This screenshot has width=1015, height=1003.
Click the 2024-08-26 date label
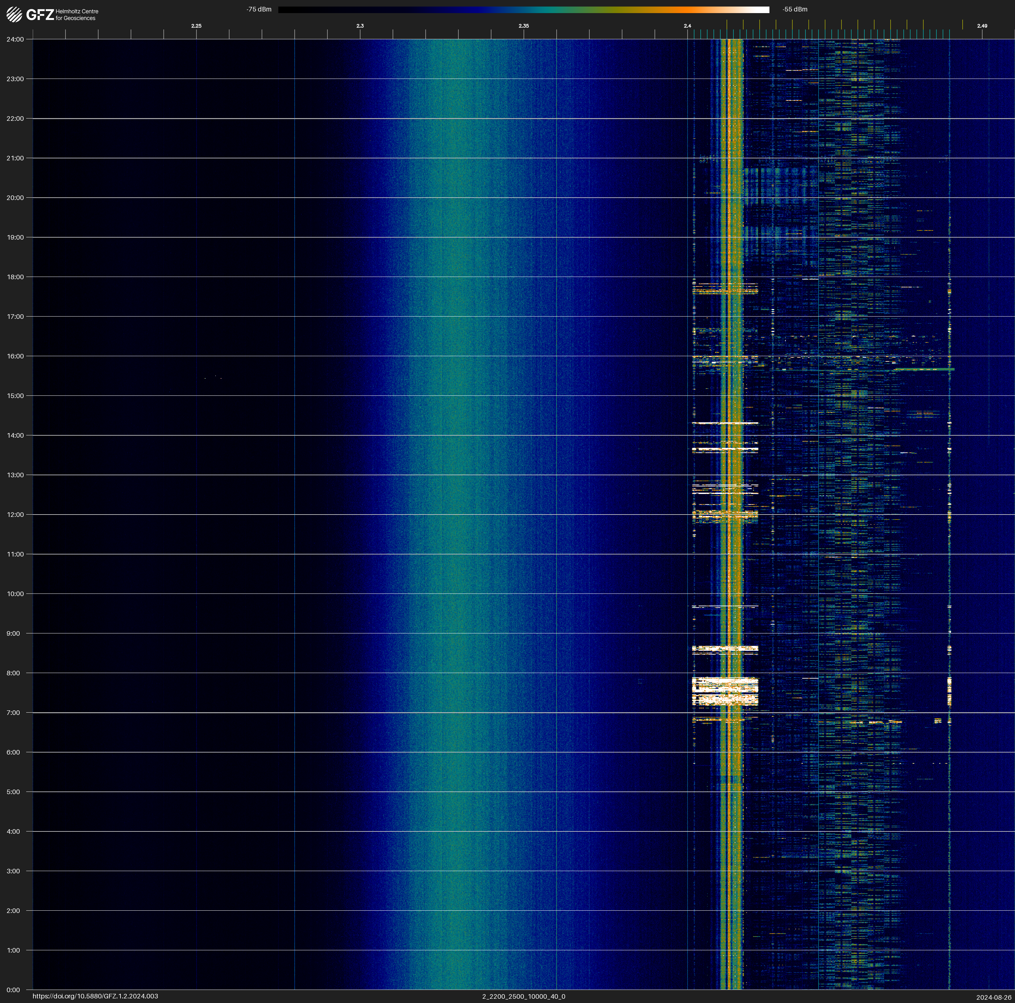[993, 997]
